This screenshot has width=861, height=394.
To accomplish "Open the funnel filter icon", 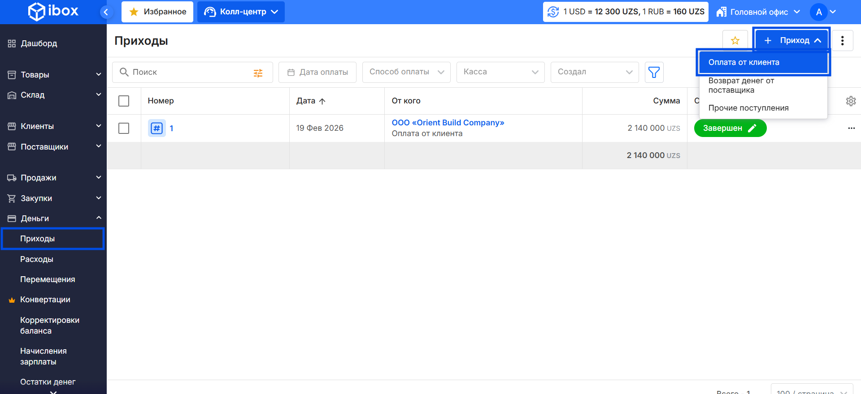I will pyautogui.click(x=654, y=72).
